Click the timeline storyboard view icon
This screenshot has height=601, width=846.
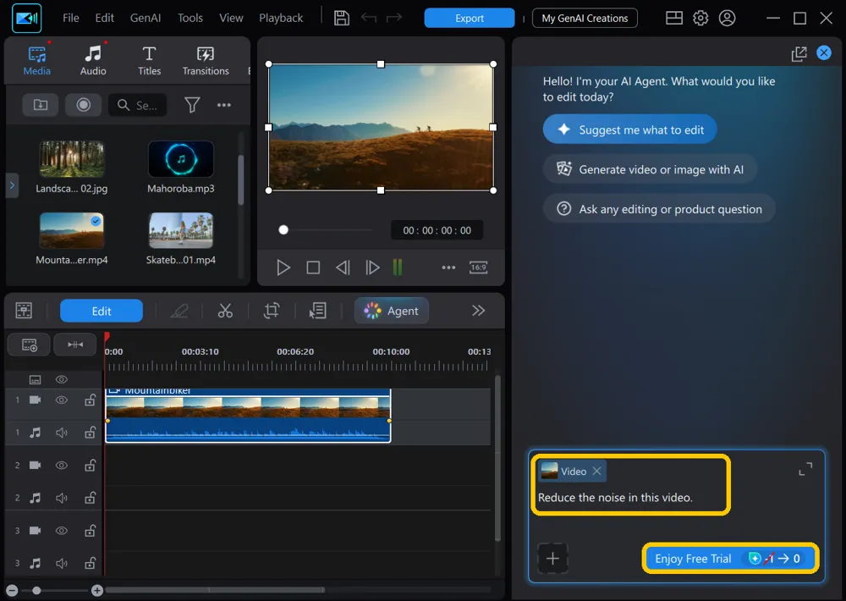24,311
